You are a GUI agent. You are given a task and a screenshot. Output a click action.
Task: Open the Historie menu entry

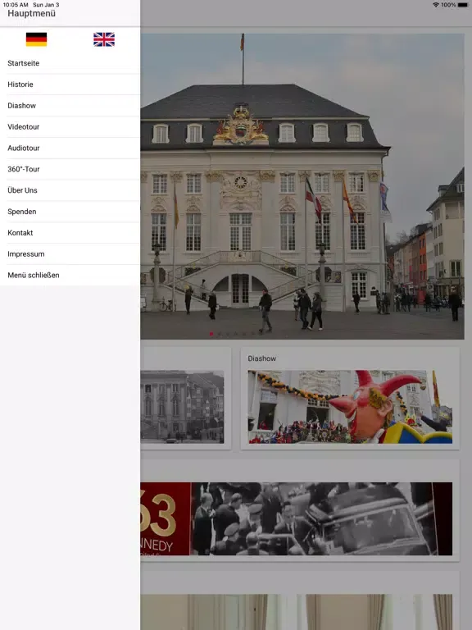70,84
